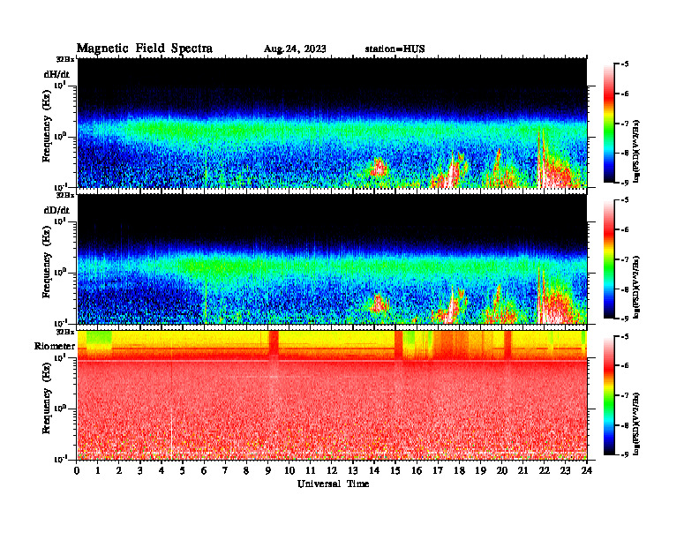Click hour 4 on the Universal Time axis
This screenshot has height=540, width=699.
(162, 470)
